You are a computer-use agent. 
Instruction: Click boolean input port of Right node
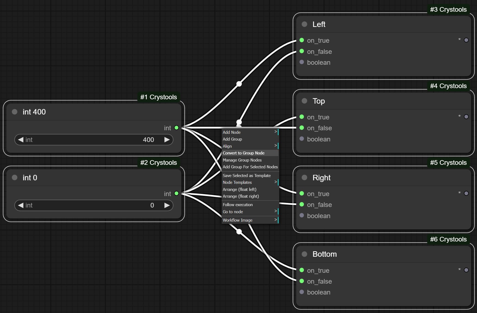pyautogui.click(x=302, y=215)
